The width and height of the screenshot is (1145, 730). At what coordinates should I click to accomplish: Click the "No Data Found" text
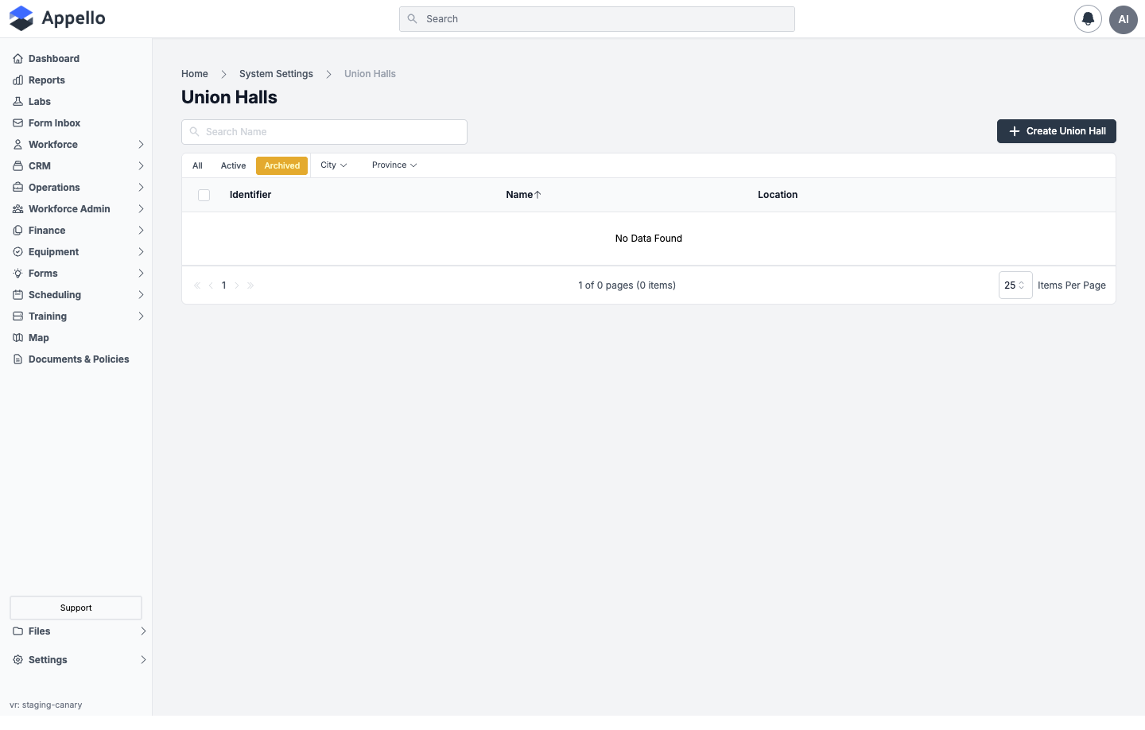pyautogui.click(x=649, y=239)
